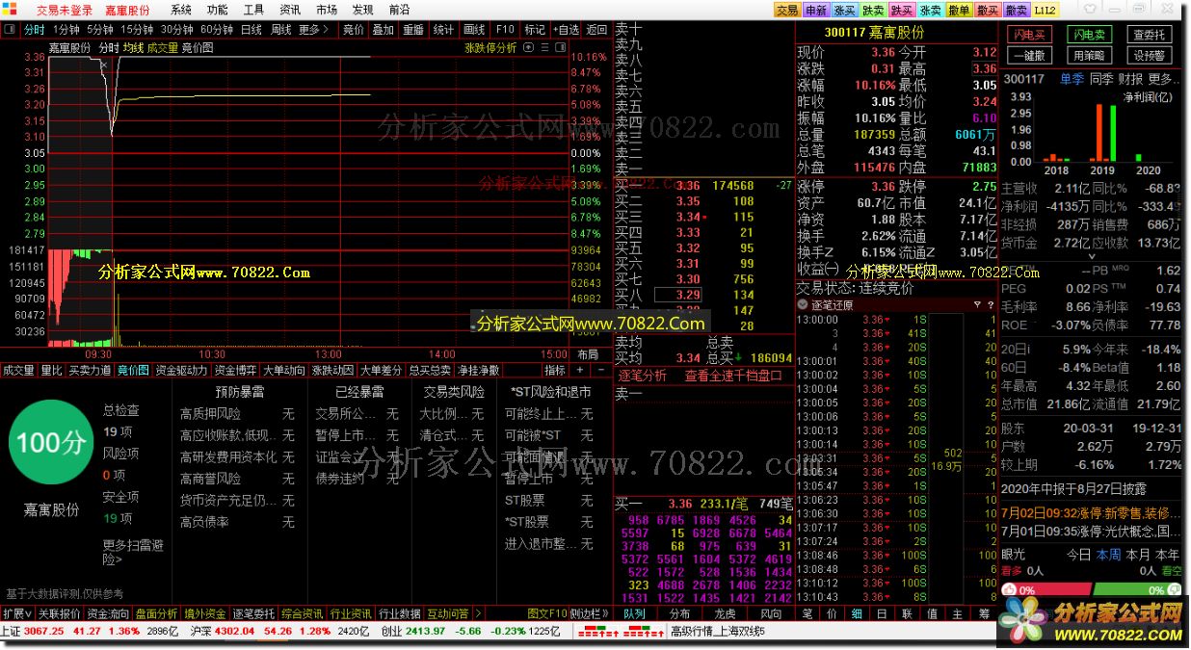Open the 交易 shortcut button
Screen dimensions: 1191x650
coord(786,10)
